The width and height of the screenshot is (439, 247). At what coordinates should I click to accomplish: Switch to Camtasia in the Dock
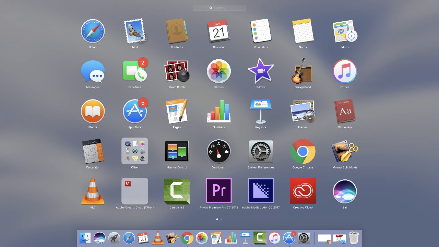pos(260,238)
